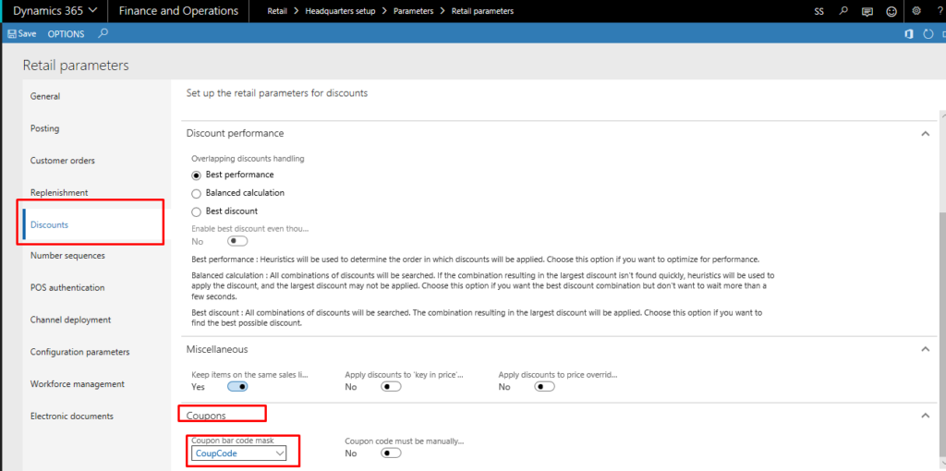Open the settings gear icon
Screen dimensions: 946x471
tap(916, 11)
